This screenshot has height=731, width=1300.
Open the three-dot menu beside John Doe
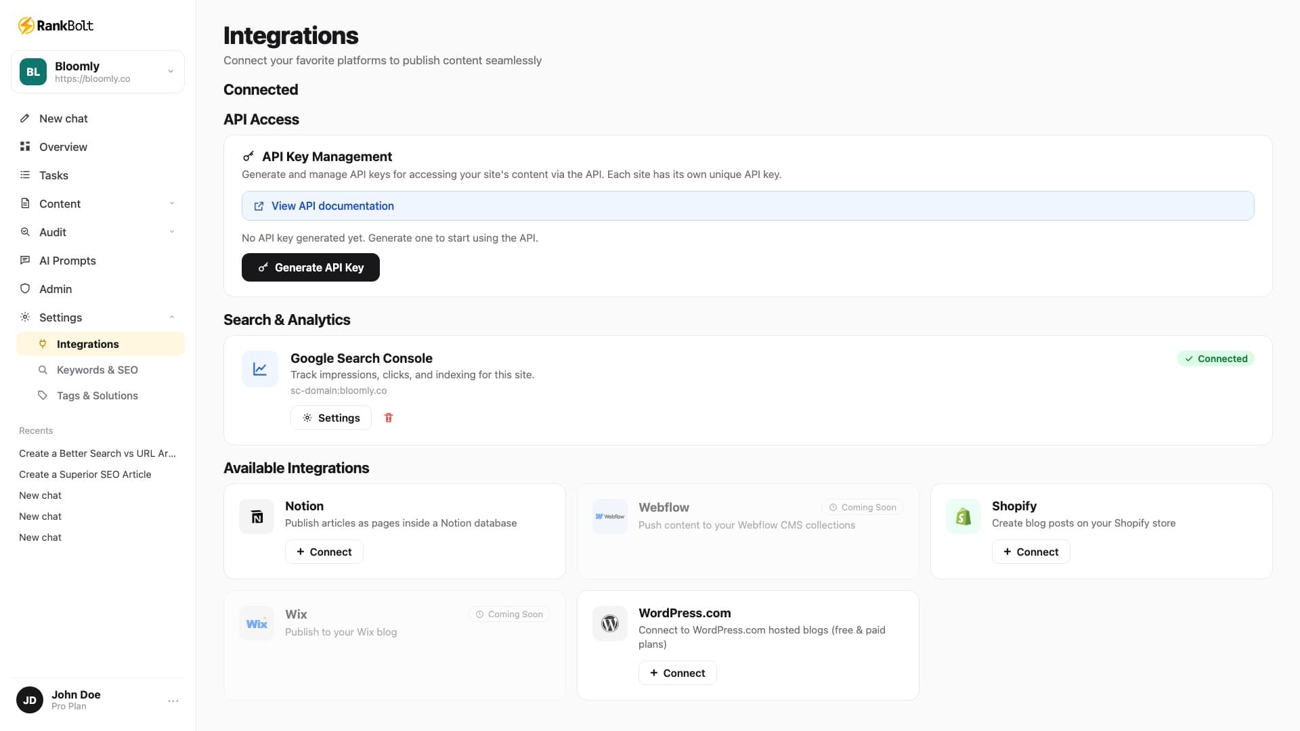pos(173,701)
